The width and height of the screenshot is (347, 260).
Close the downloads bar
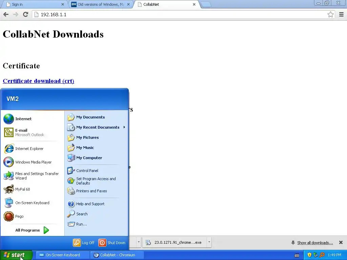[341, 242]
